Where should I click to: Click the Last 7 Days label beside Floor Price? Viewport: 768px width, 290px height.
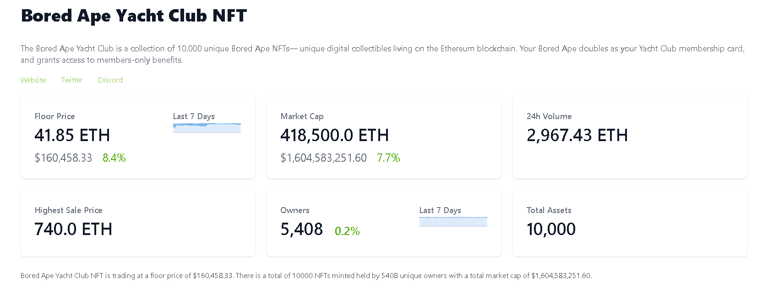[194, 116]
